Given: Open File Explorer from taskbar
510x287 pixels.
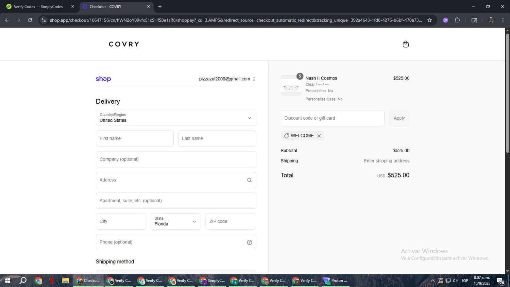Looking at the screenshot, I should pos(65,281).
